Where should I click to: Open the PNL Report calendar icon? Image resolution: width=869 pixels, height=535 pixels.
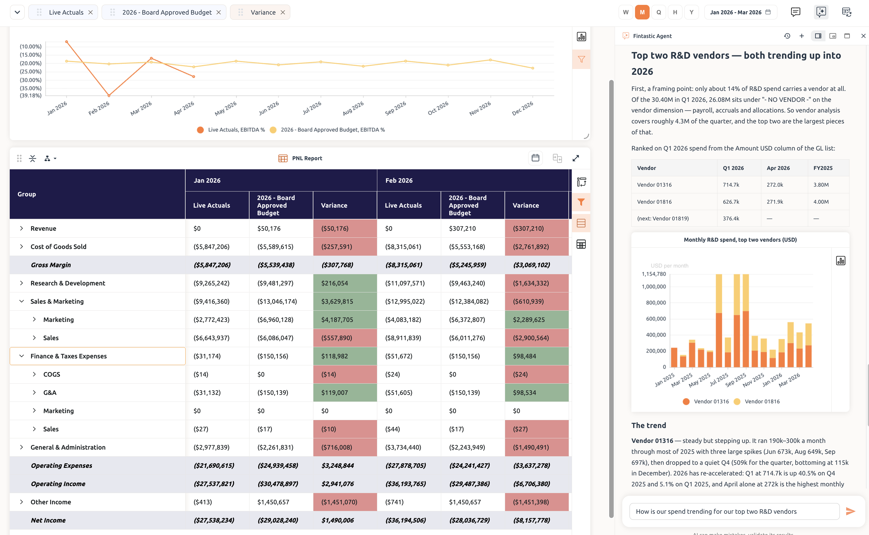click(x=535, y=158)
